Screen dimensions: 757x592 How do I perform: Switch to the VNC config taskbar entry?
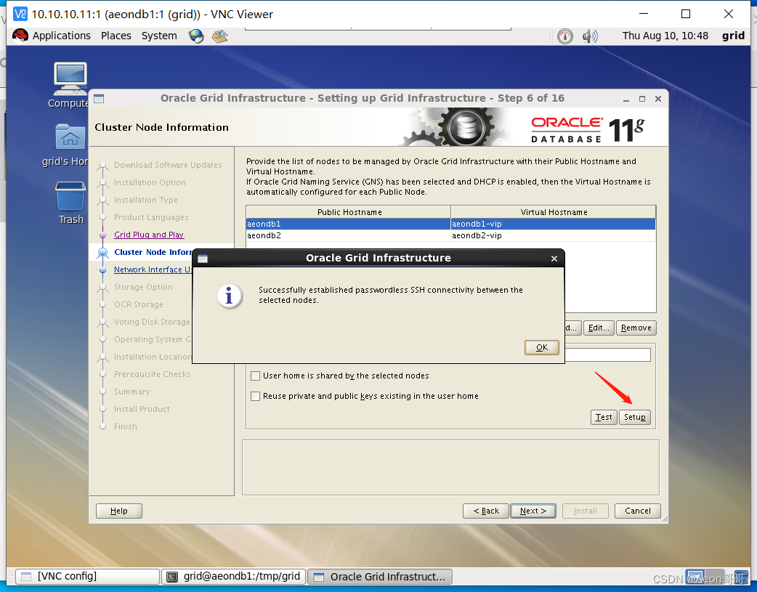(x=86, y=576)
